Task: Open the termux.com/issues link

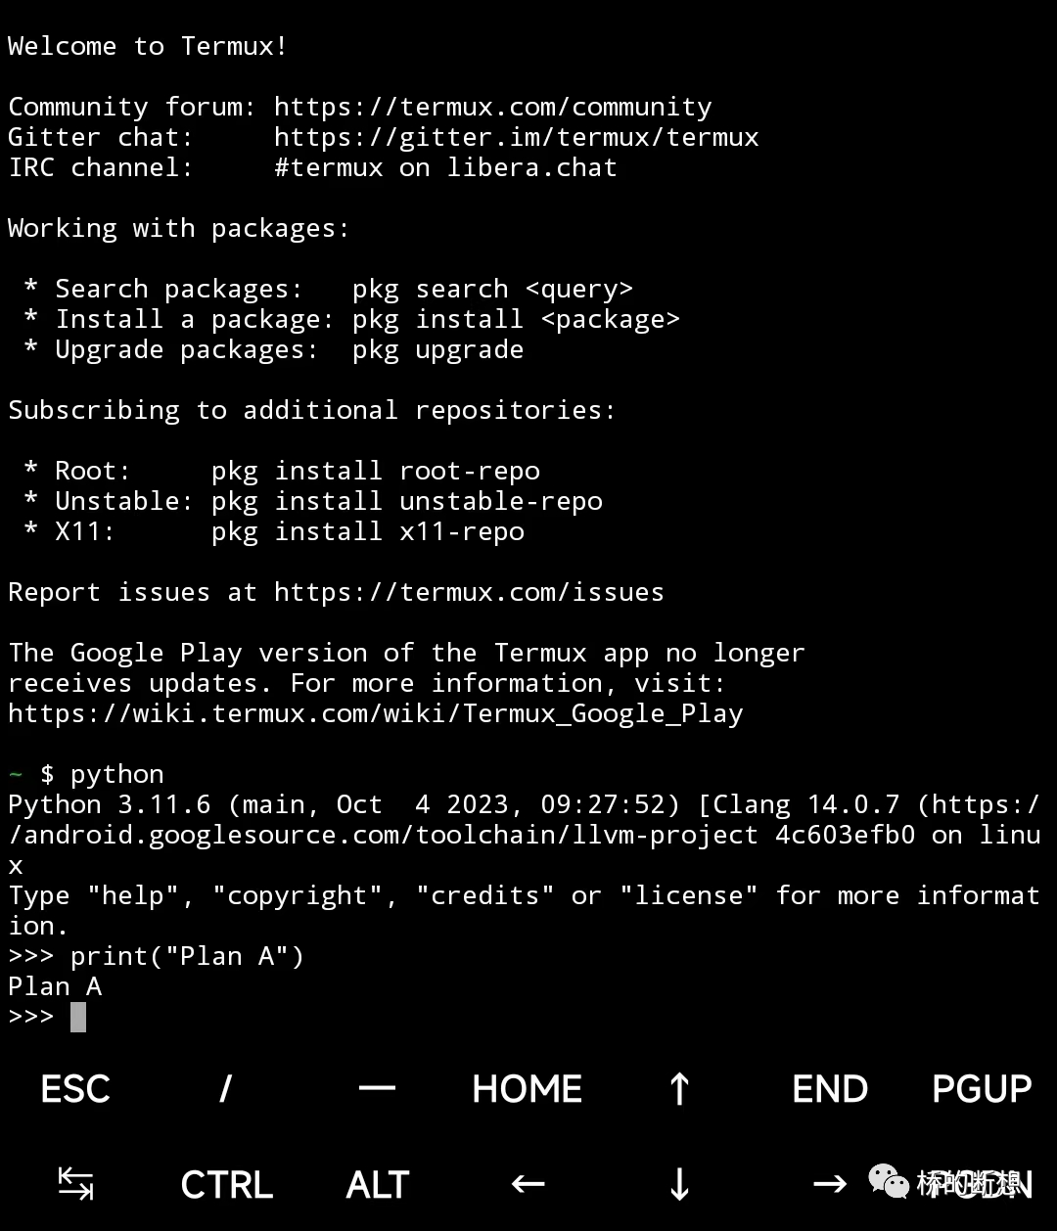Action: (469, 592)
